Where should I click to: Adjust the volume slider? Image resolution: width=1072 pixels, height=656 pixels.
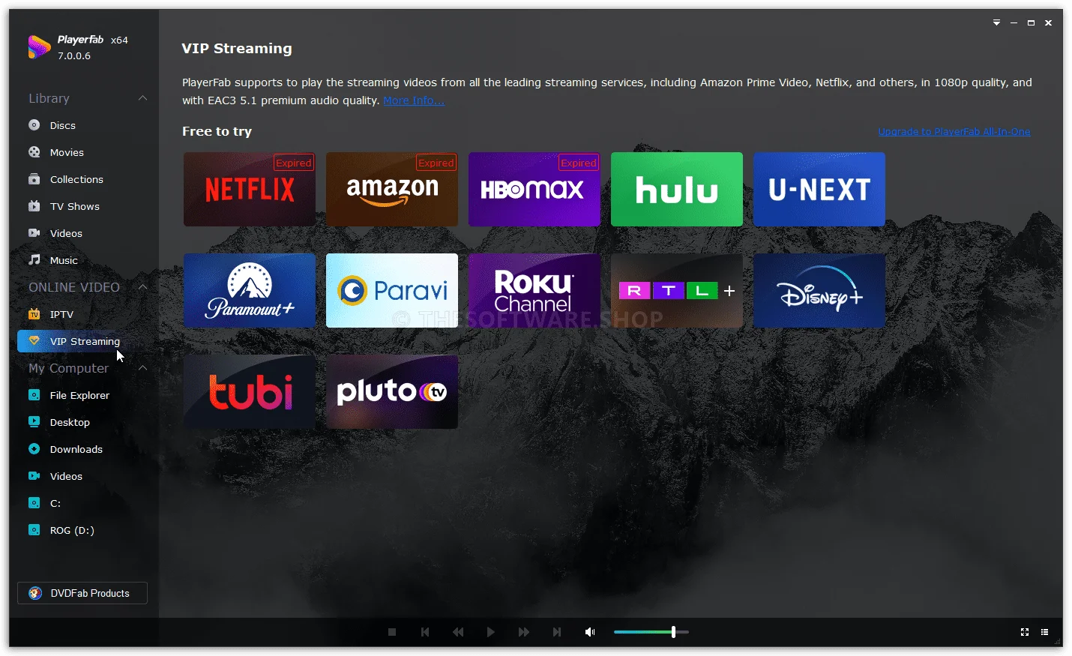[651, 632]
